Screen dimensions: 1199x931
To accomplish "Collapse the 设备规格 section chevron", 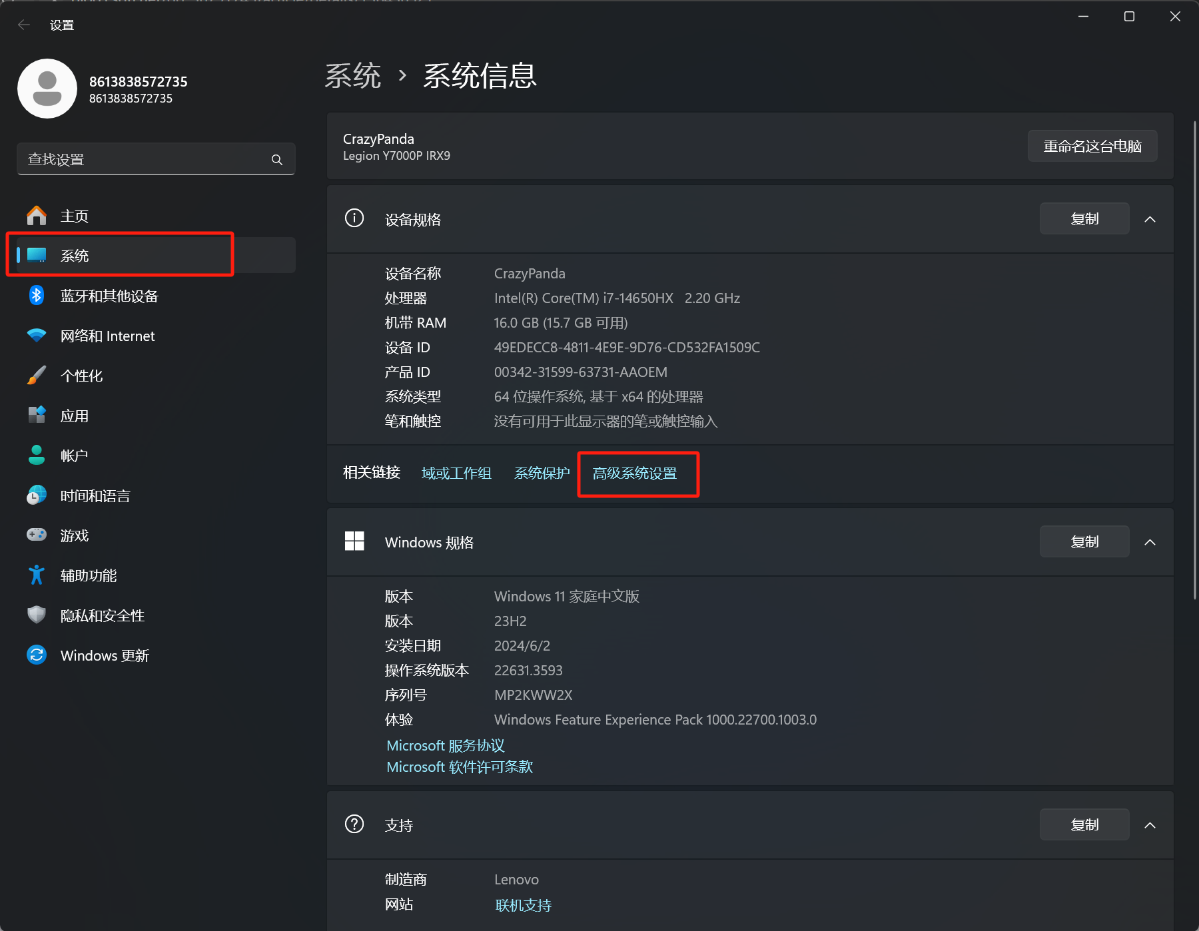I will (x=1150, y=219).
